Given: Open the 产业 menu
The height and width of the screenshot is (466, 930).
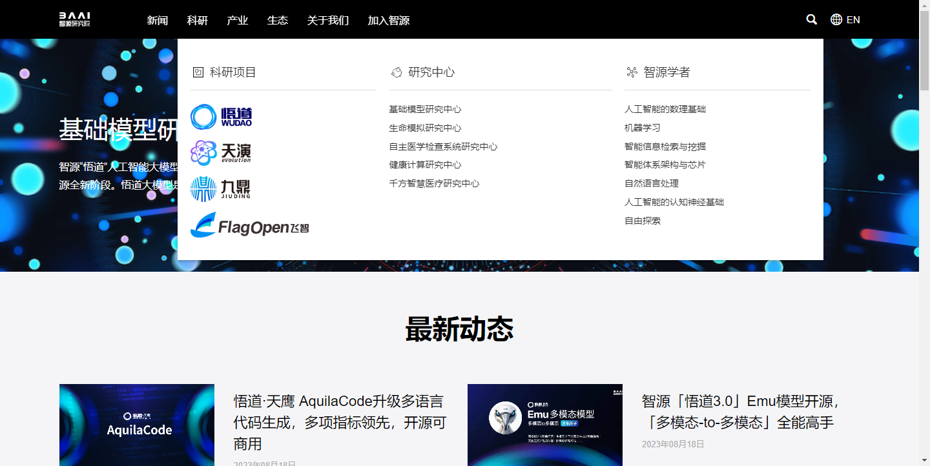Looking at the screenshot, I should click(238, 20).
